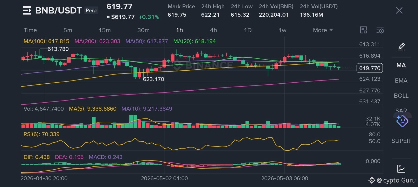Click the BNB/USDT pair name
Screen dimensions: 418x187
[x=58, y=10]
